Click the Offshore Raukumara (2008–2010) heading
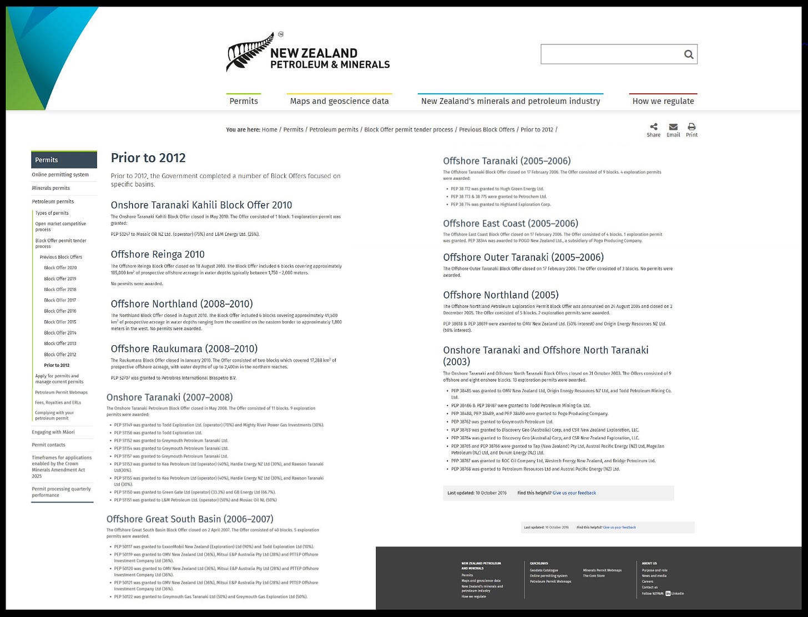The height and width of the screenshot is (617, 808). [184, 348]
